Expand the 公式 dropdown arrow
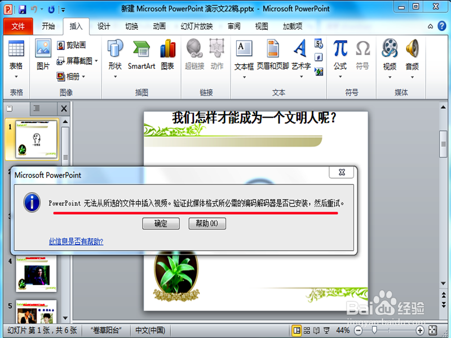 pyautogui.click(x=341, y=77)
